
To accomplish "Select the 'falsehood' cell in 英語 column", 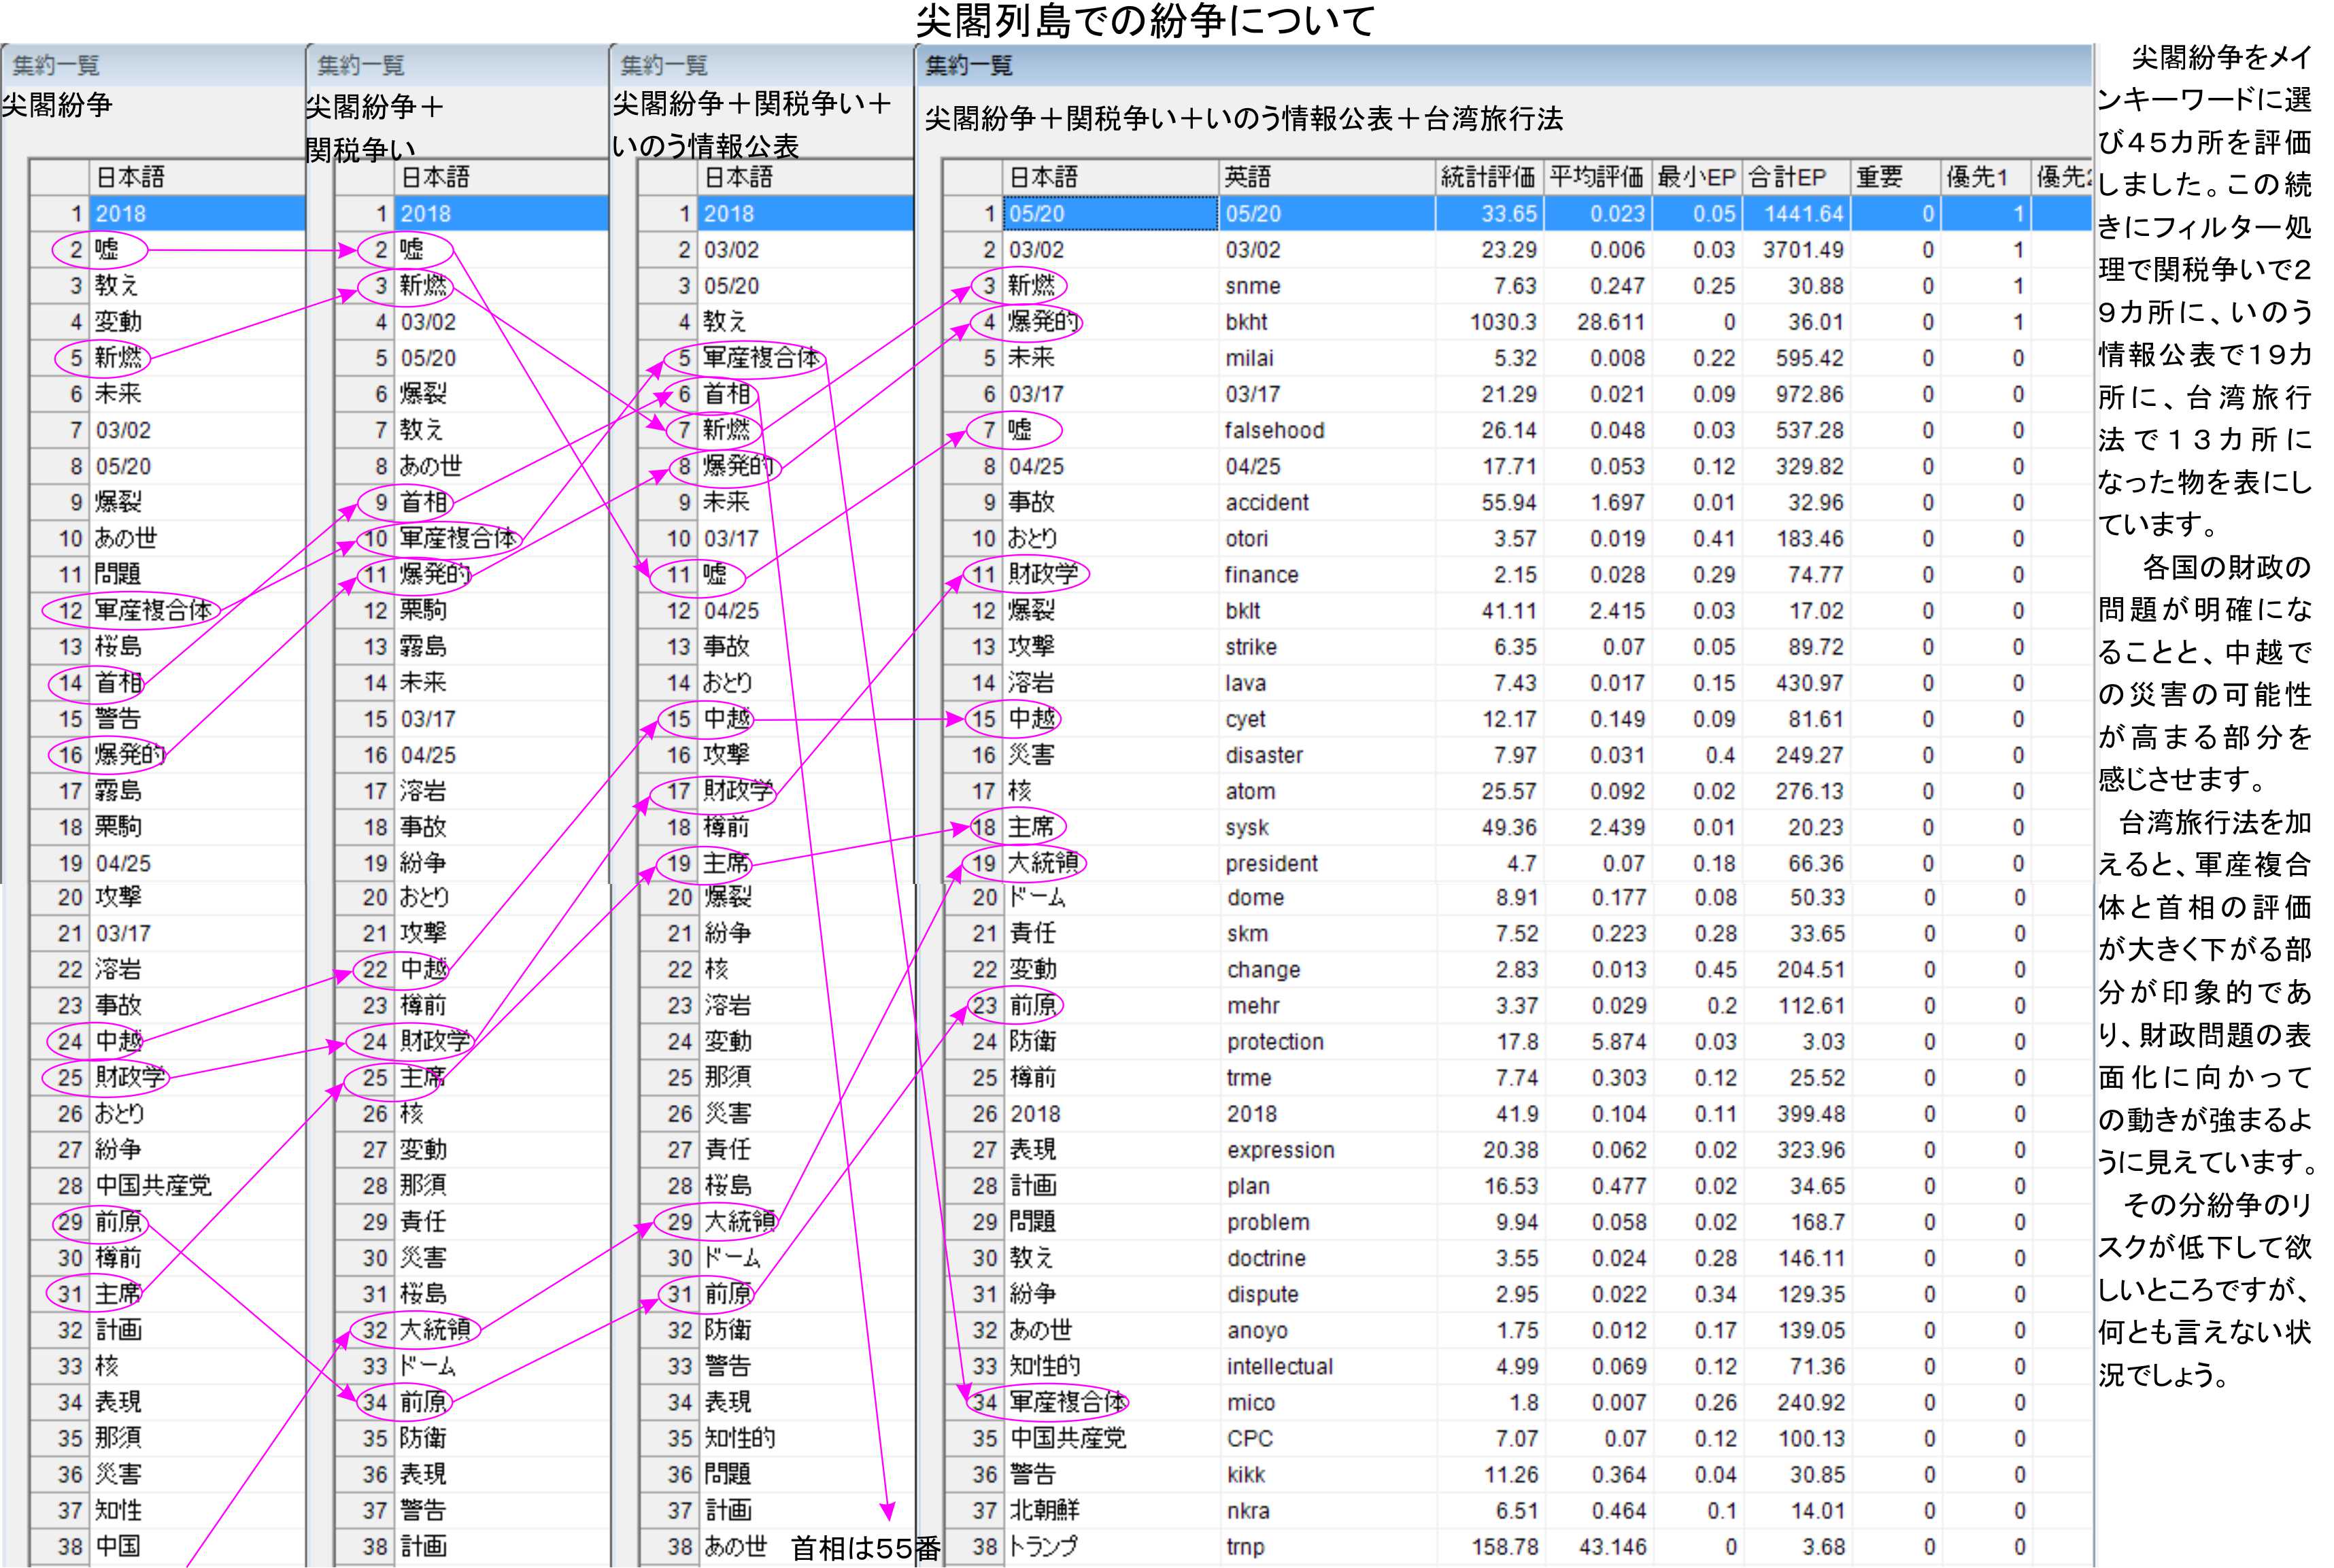I will (1274, 430).
